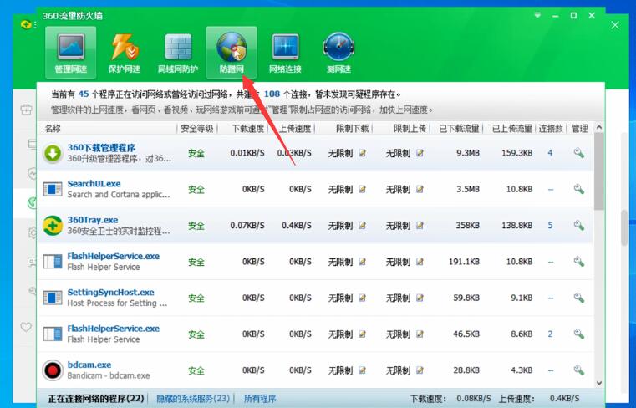Sort by the 连接数 column header
The image size is (636, 408).
tap(551, 129)
